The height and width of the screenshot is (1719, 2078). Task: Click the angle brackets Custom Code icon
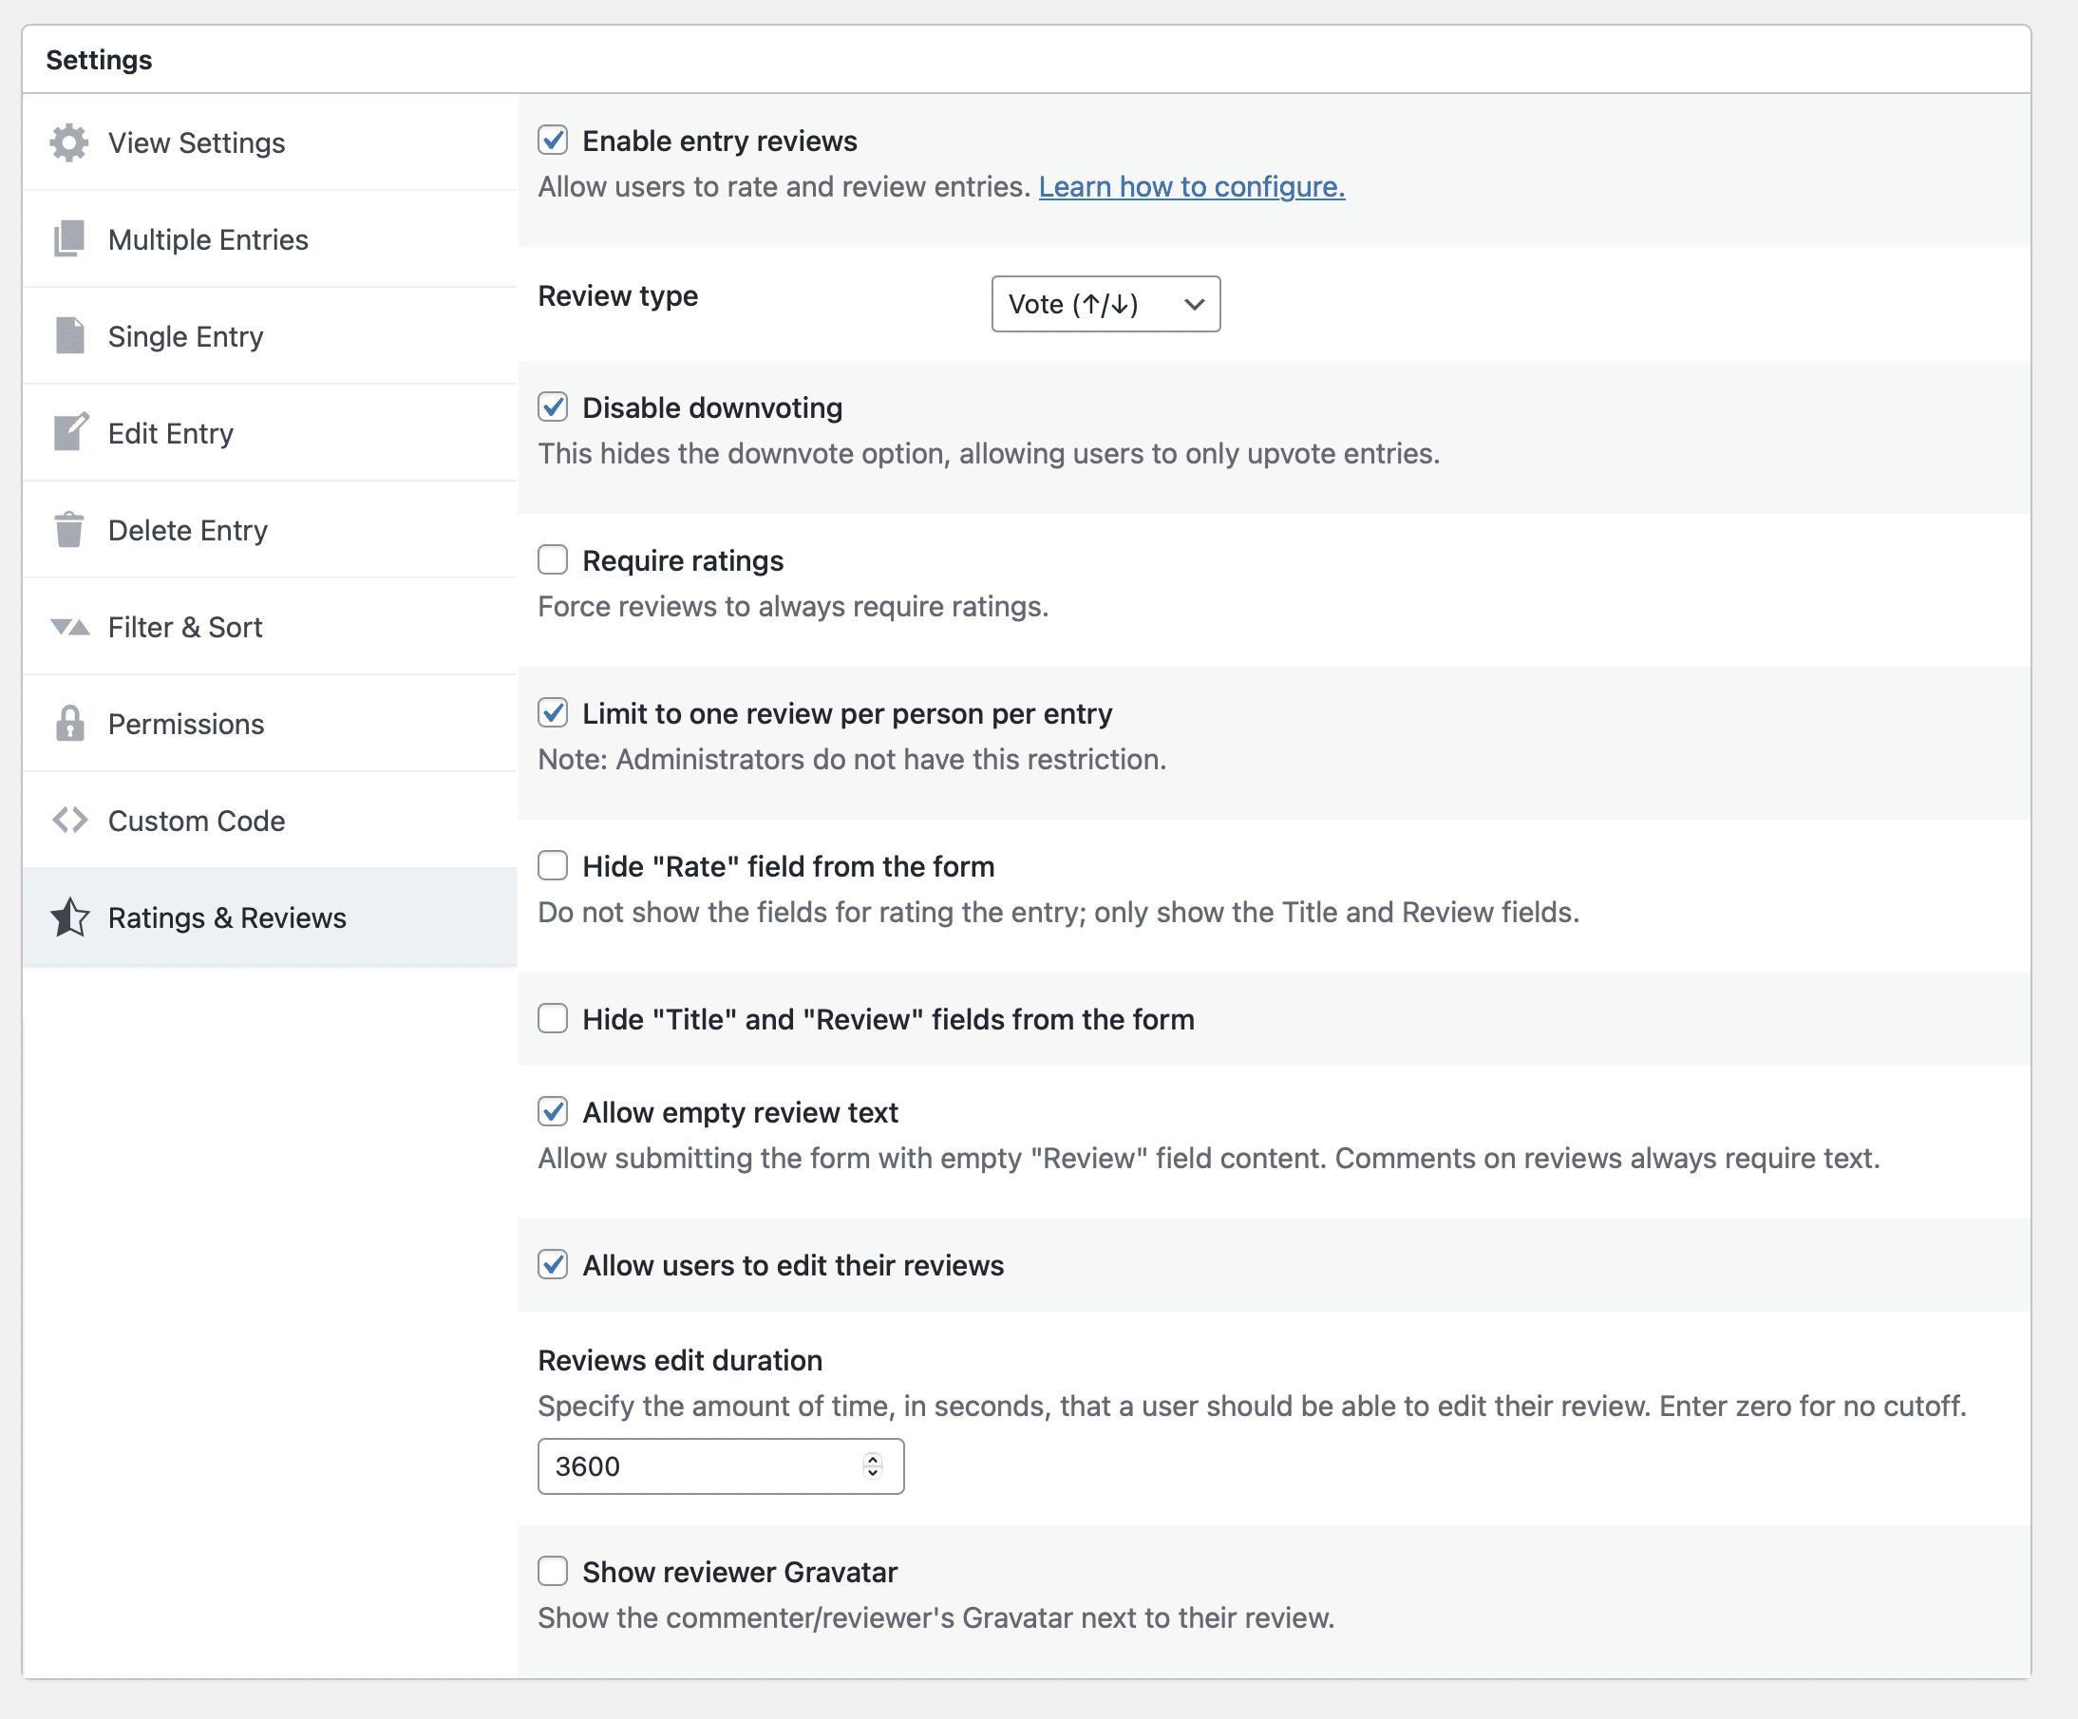[x=69, y=821]
